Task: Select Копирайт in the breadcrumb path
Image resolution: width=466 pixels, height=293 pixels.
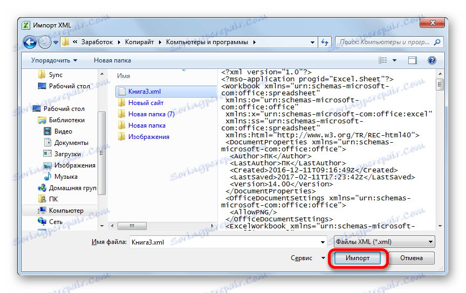Action: click(x=139, y=42)
